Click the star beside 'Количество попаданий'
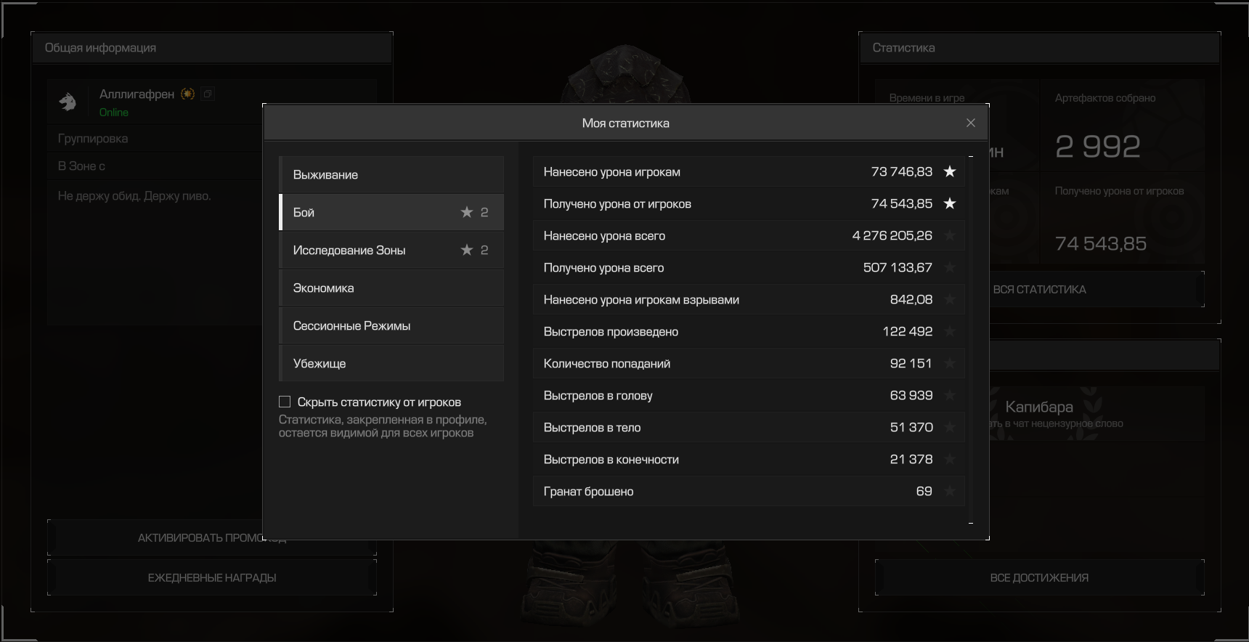The height and width of the screenshot is (642, 1249). pos(949,364)
